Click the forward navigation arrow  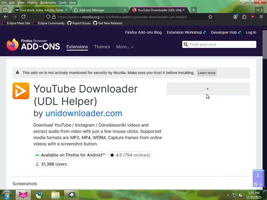15,17
